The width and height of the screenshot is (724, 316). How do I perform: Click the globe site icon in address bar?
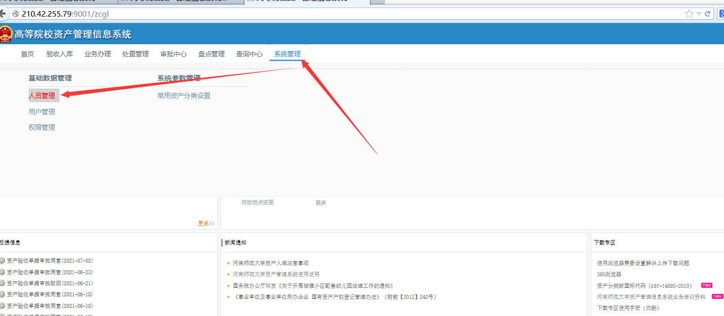(x=16, y=14)
